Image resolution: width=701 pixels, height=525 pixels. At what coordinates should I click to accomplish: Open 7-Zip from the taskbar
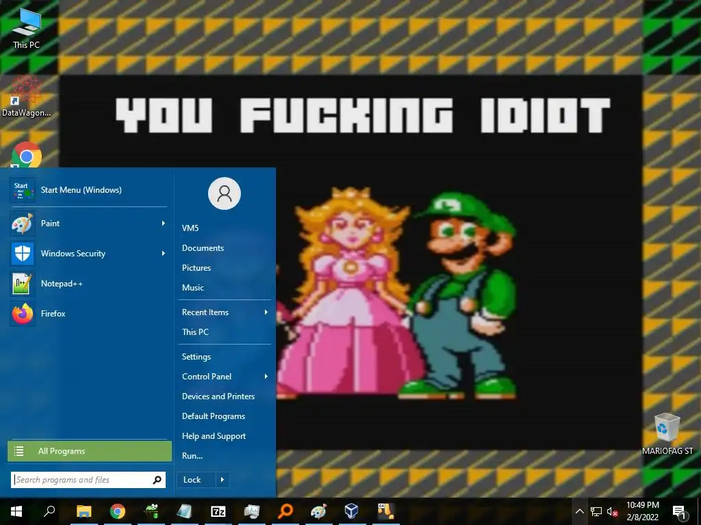[x=218, y=511]
